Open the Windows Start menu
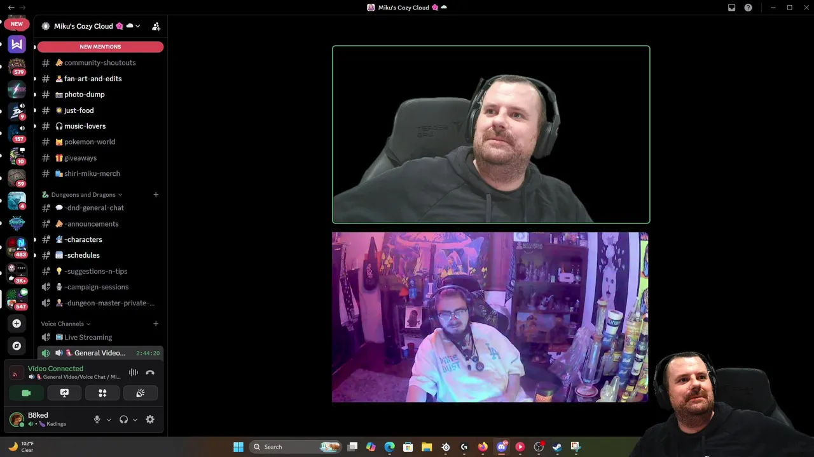814x457 pixels. 238,447
